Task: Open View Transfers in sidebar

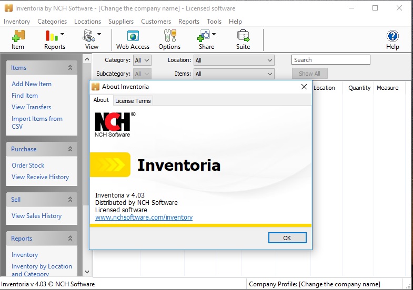Action: pyautogui.click(x=32, y=107)
